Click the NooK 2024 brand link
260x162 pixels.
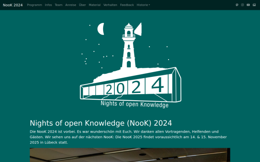(13, 5)
